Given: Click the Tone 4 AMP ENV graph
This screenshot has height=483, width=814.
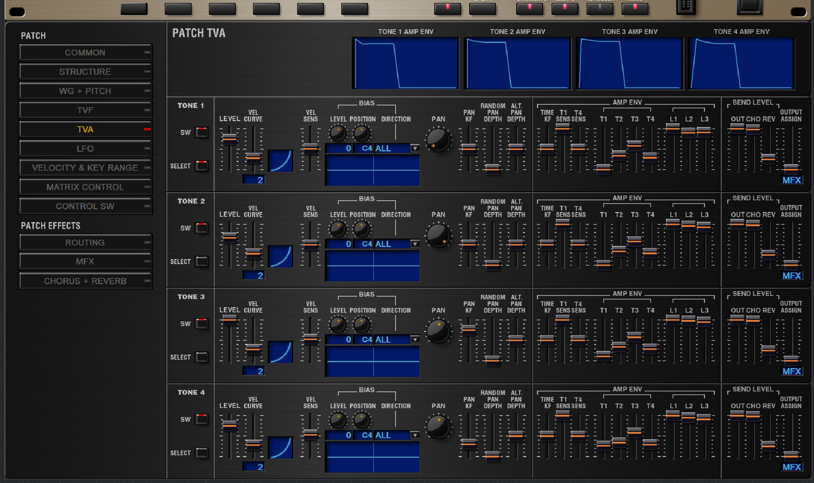Looking at the screenshot, I should 741,63.
